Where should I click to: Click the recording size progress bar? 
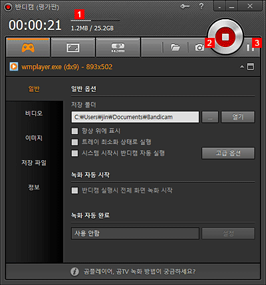[x=95, y=21]
